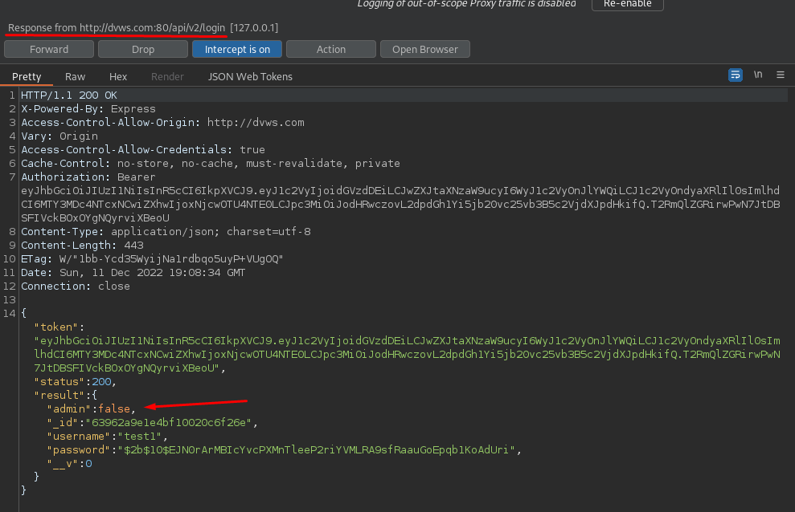Click the Access-Control-Allow-Origin header line
Screen dimensions: 795x512
click(x=162, y=123)
